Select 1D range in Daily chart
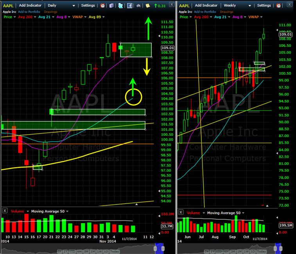Viewport: 296px width, 254px height. 106,251
